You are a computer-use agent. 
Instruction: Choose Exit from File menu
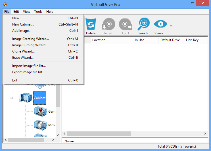click(x=43, y=80)
